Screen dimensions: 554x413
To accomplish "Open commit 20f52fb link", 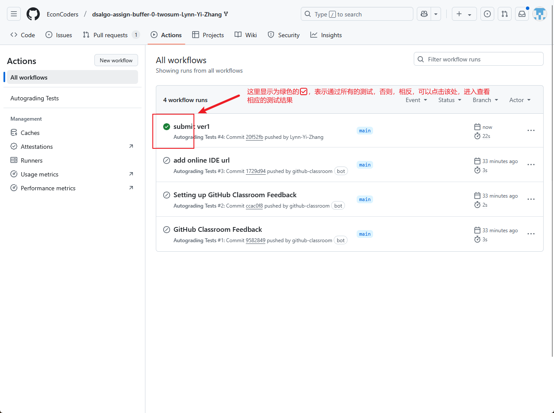I will pos(254,137).
